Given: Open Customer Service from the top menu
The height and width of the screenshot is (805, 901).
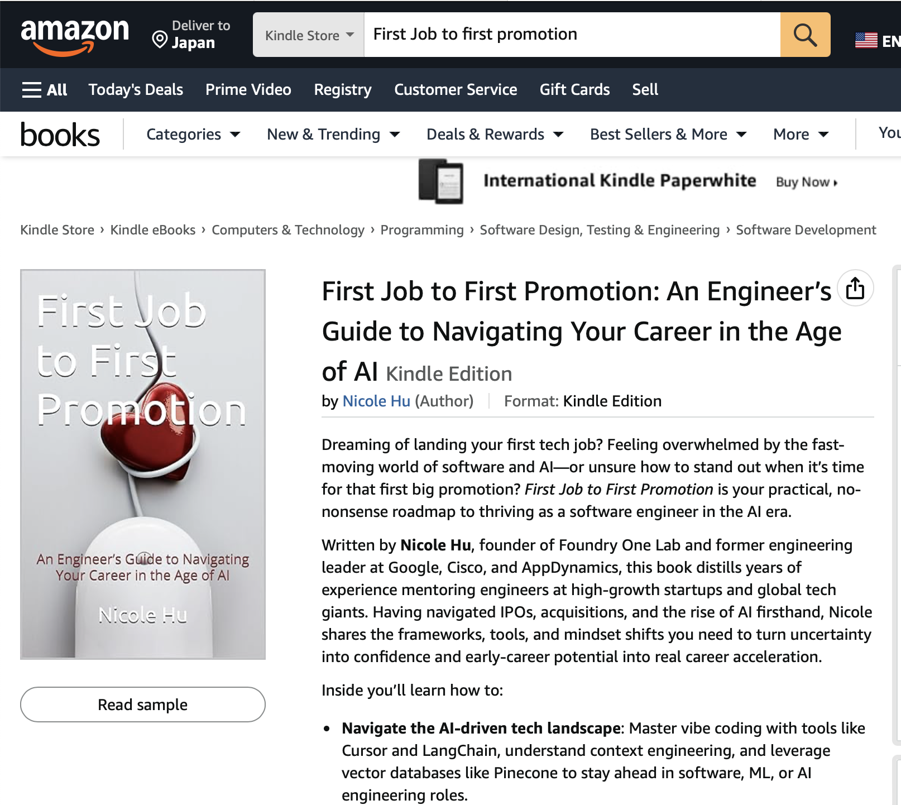Looking at the screenshot, I should pos(456,89).
